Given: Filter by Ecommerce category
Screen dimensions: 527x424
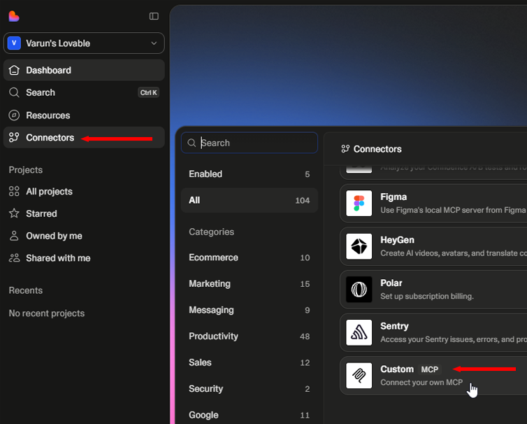Looking at the screenshot, I should 250,257.
